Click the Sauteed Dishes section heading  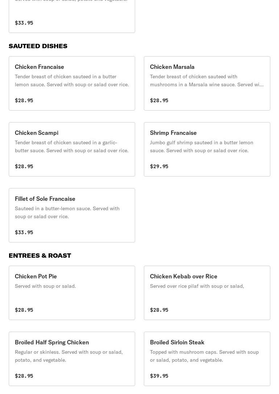tap(38, 46)
